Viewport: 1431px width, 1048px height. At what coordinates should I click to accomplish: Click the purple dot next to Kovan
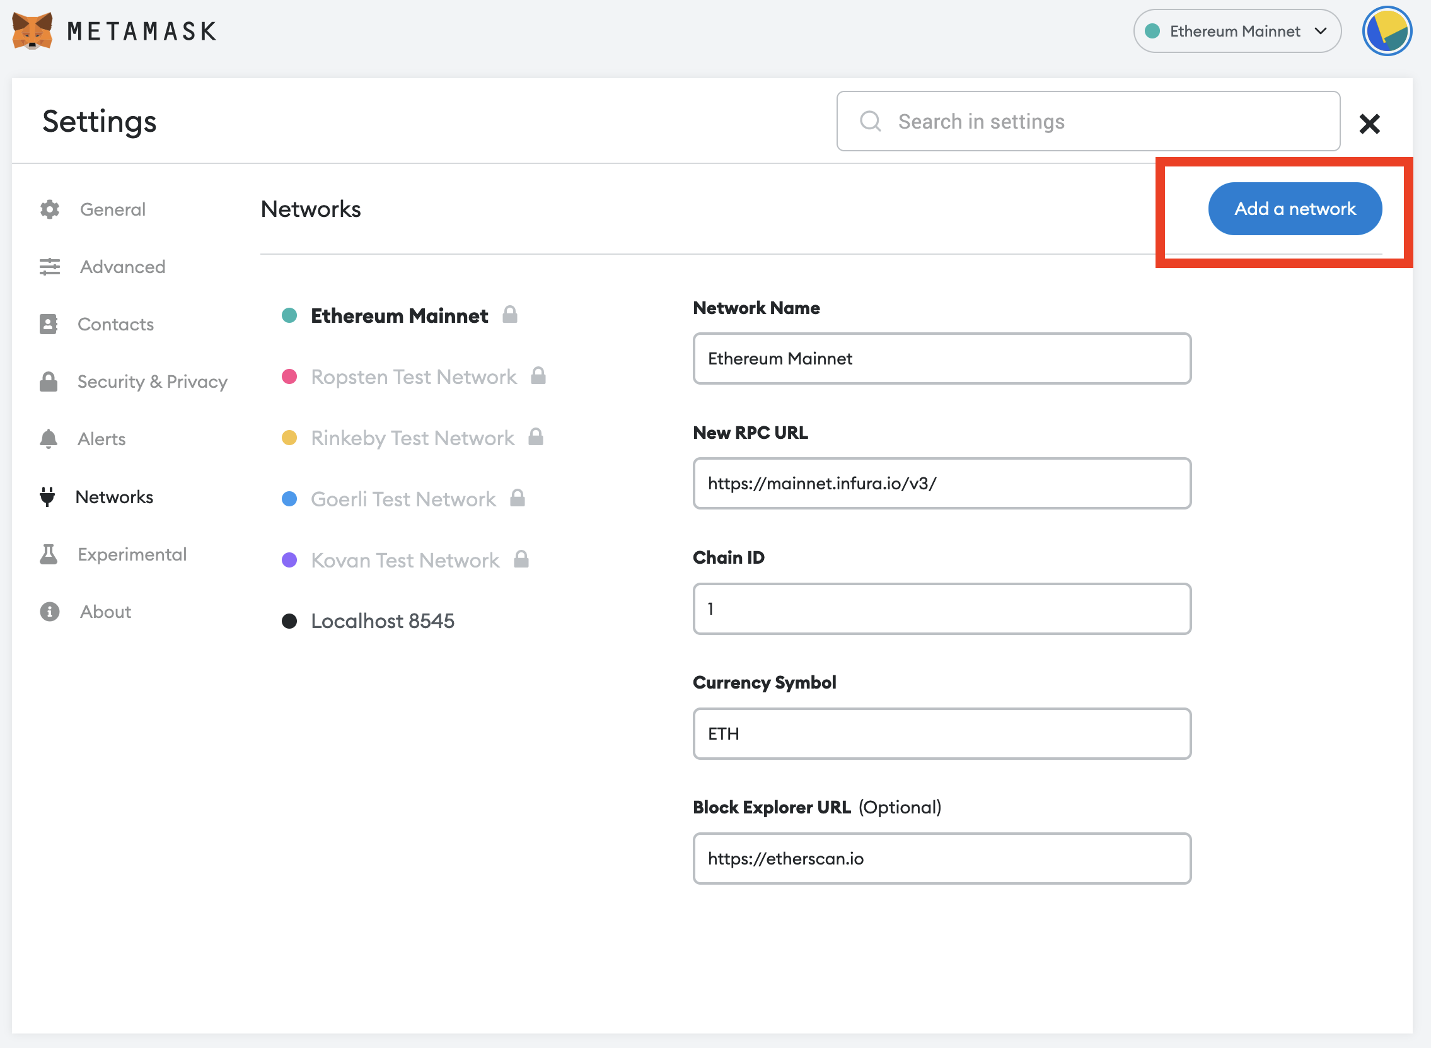pos(289,560)
